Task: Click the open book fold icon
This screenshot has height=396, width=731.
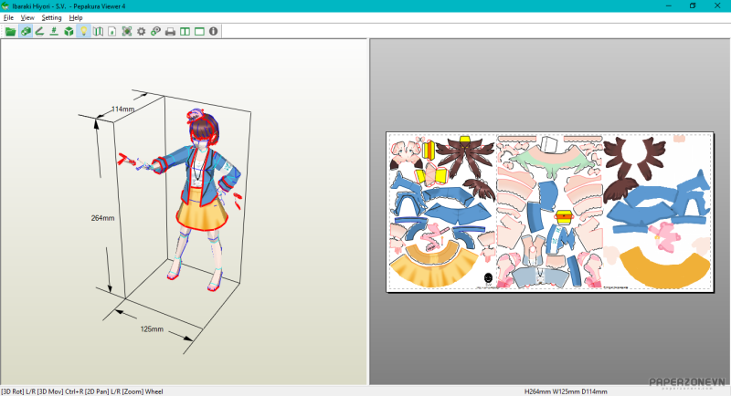Action: [x=98, y=31]
